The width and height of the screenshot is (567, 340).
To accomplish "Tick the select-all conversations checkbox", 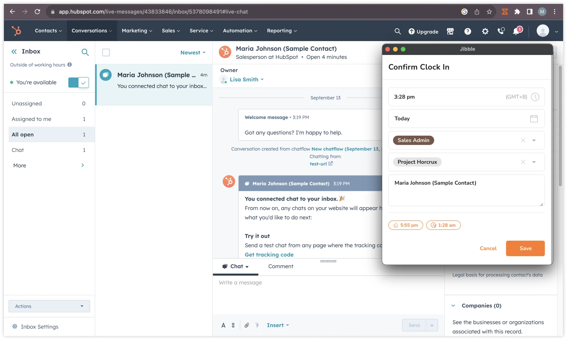I will [106, 52].
